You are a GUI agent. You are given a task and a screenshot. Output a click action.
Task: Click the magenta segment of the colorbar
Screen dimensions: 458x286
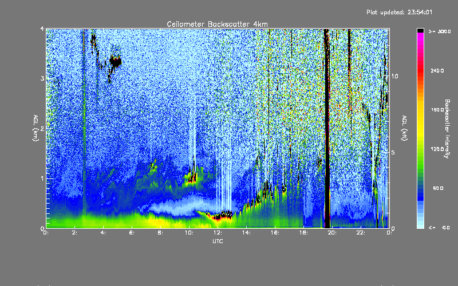click(x=420, y=35)
